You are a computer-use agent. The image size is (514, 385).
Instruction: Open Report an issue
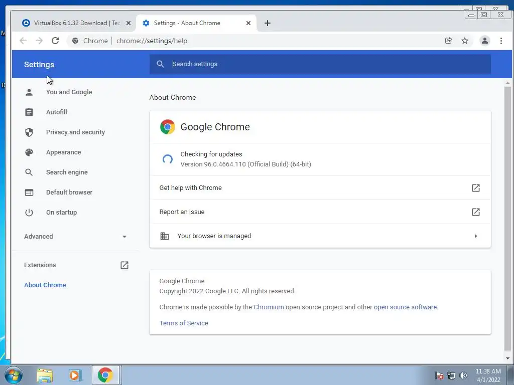tap(320, 212)
